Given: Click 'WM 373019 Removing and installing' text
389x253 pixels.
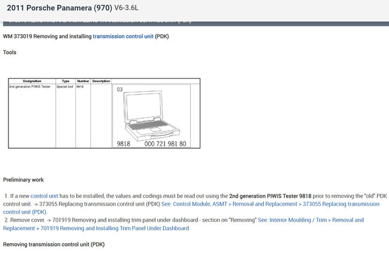Looking at the screenshot, I should coord(47,37).
